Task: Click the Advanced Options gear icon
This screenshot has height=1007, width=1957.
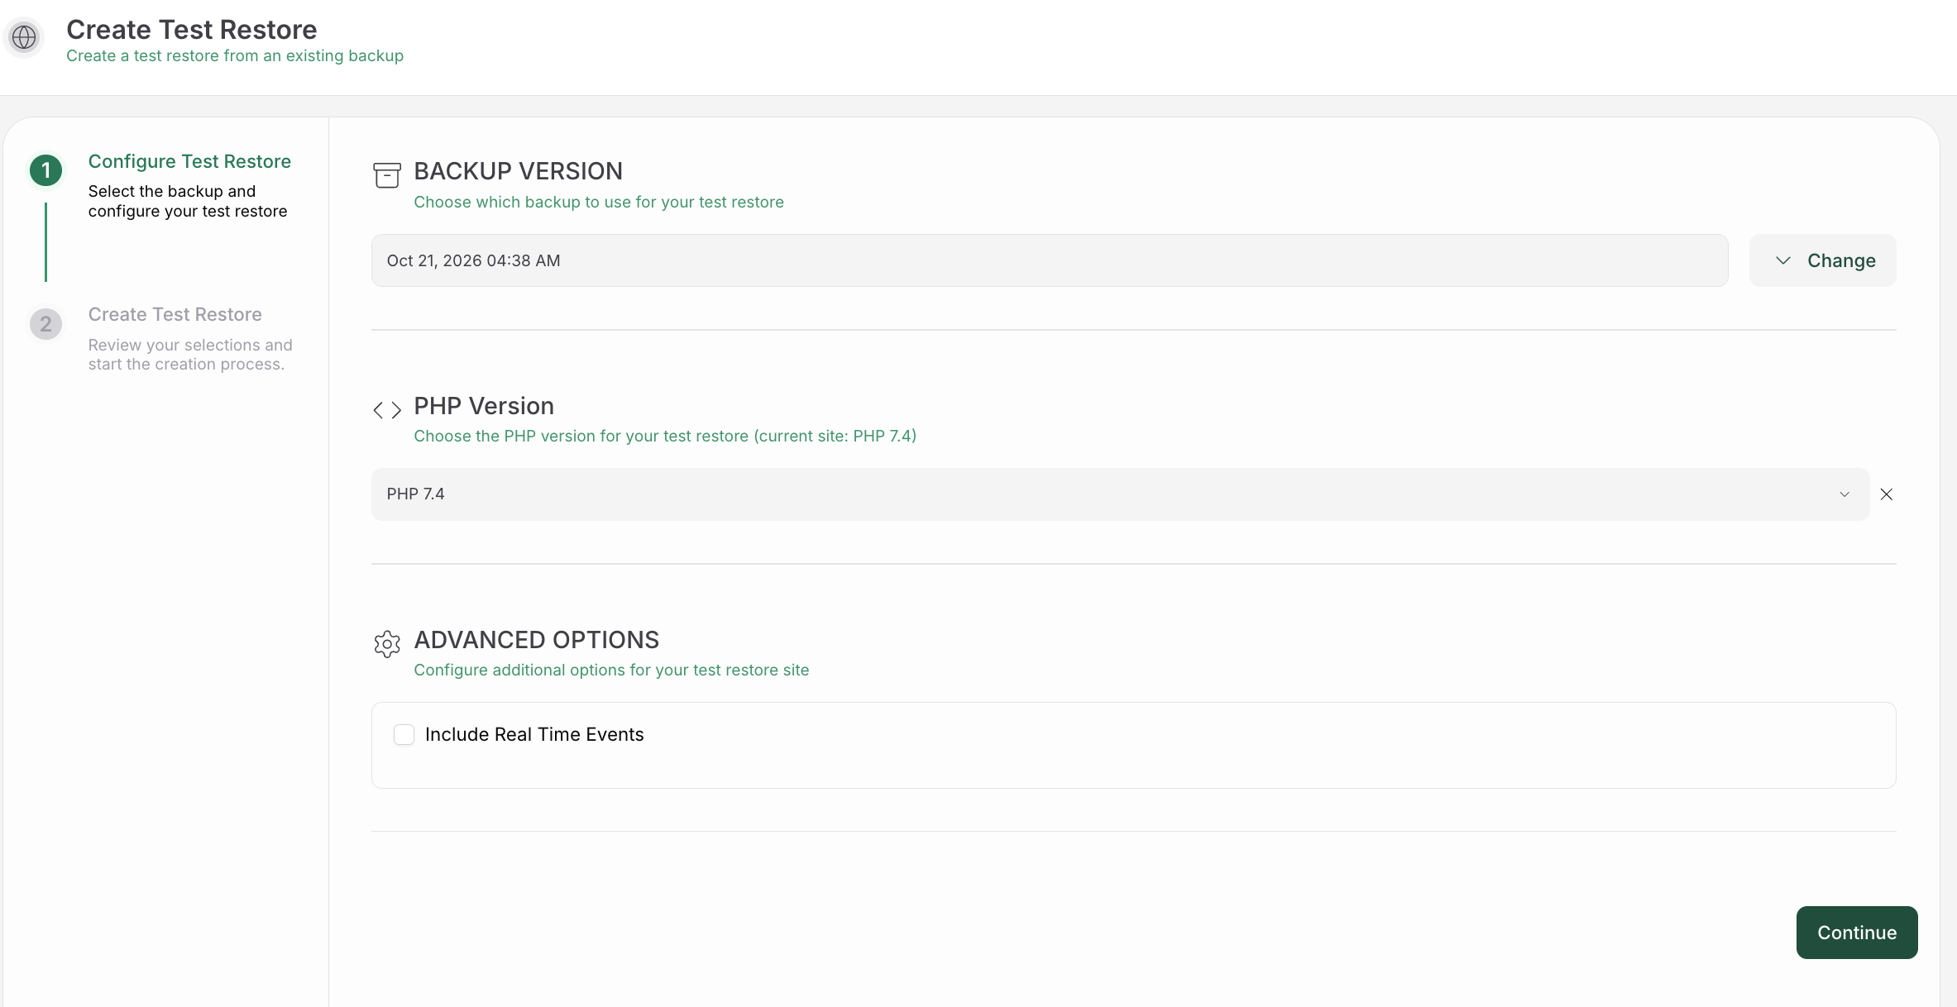Action: click(x=387, y=644)
